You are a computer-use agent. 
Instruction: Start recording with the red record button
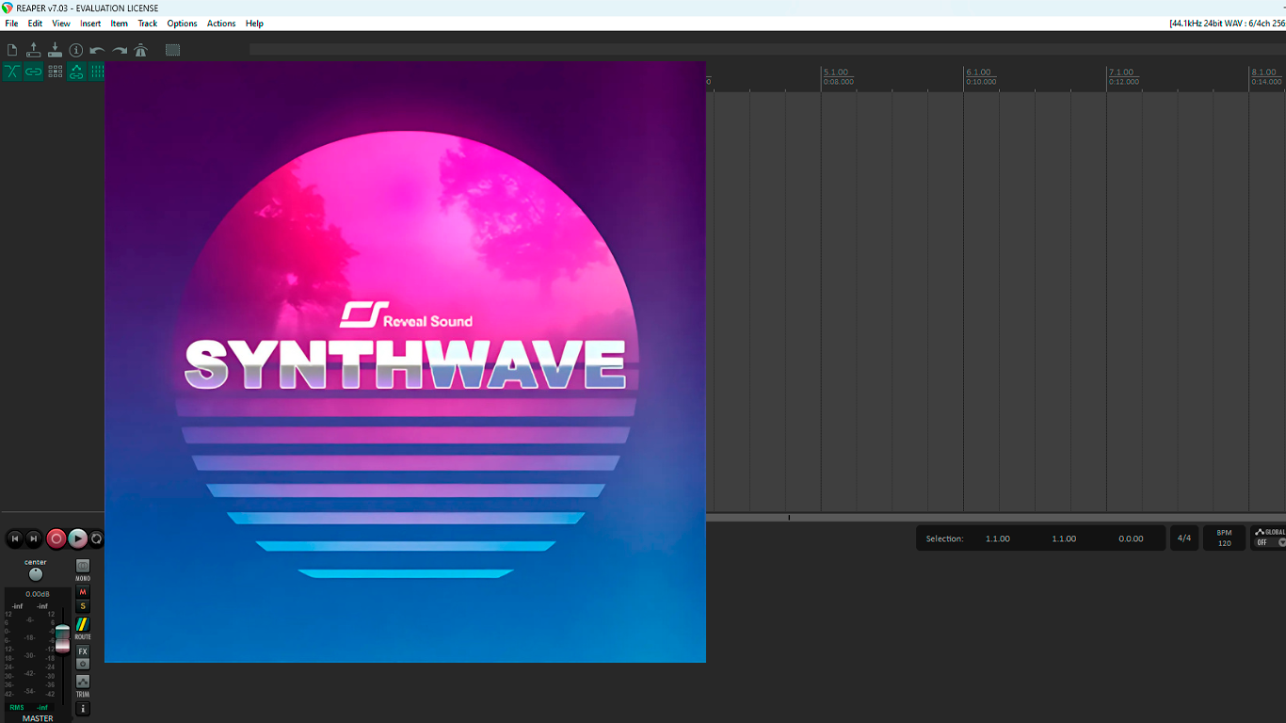click(56, 538)
